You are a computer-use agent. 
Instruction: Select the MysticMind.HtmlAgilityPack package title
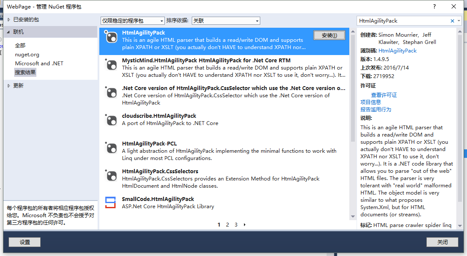[206, 60]
